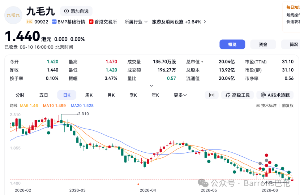Open AI技术追踪 tracking

click(x=275, y=95)
